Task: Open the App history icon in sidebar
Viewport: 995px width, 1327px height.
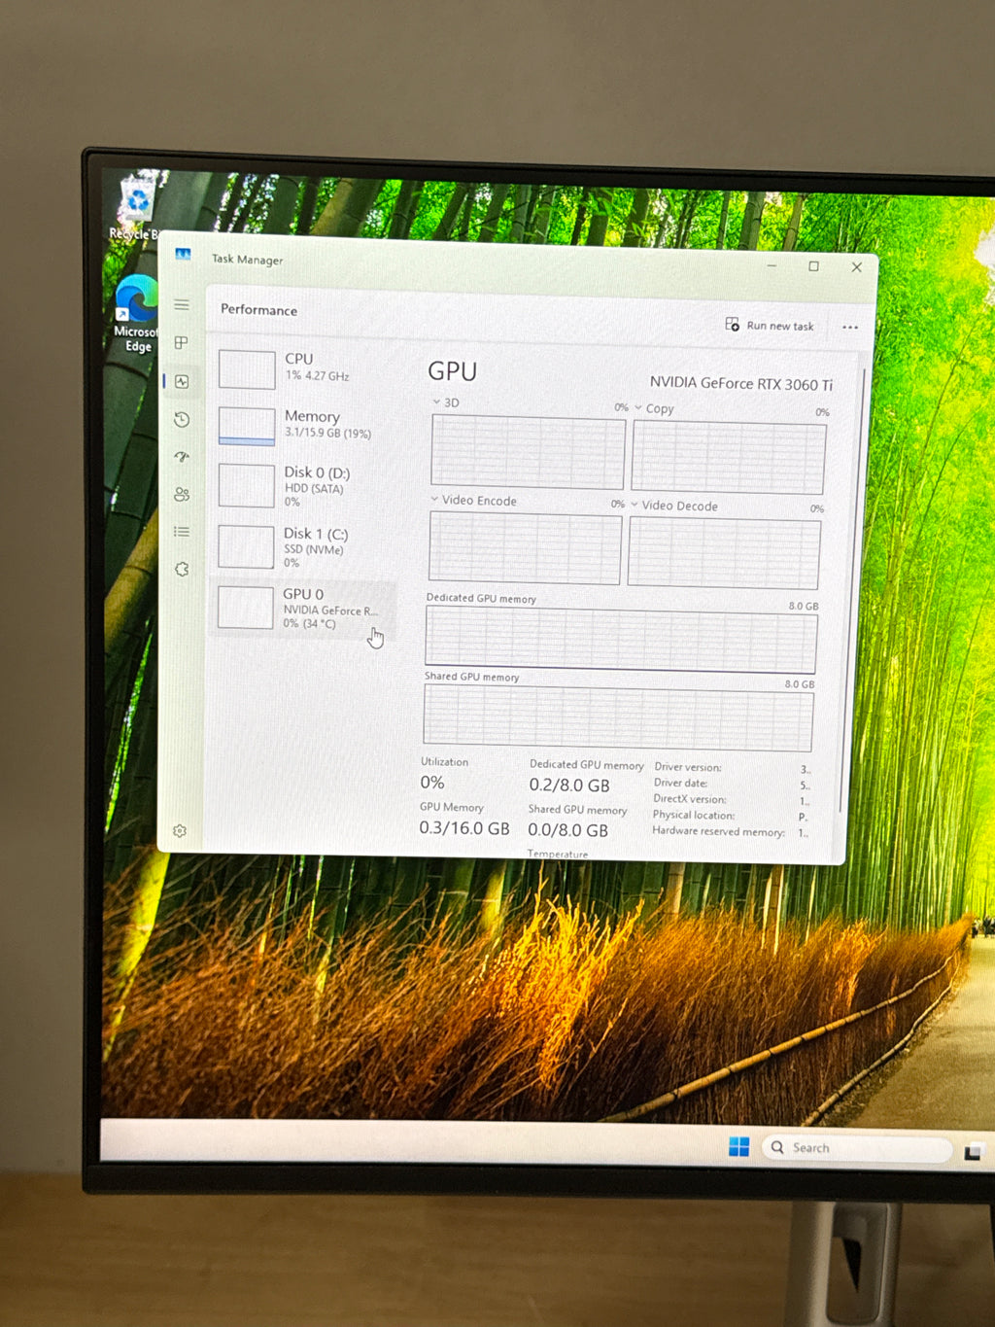Action: tap(182, 419)
